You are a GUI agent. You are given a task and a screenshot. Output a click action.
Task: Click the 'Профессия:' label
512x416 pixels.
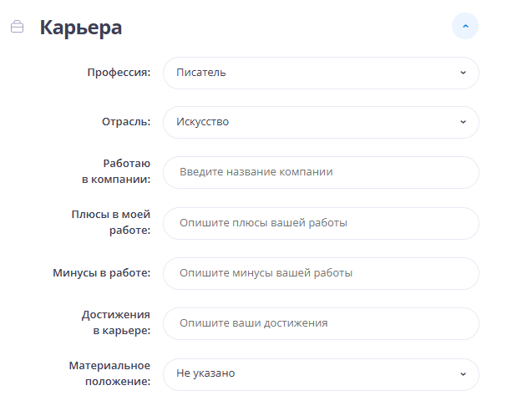point(119,73)
